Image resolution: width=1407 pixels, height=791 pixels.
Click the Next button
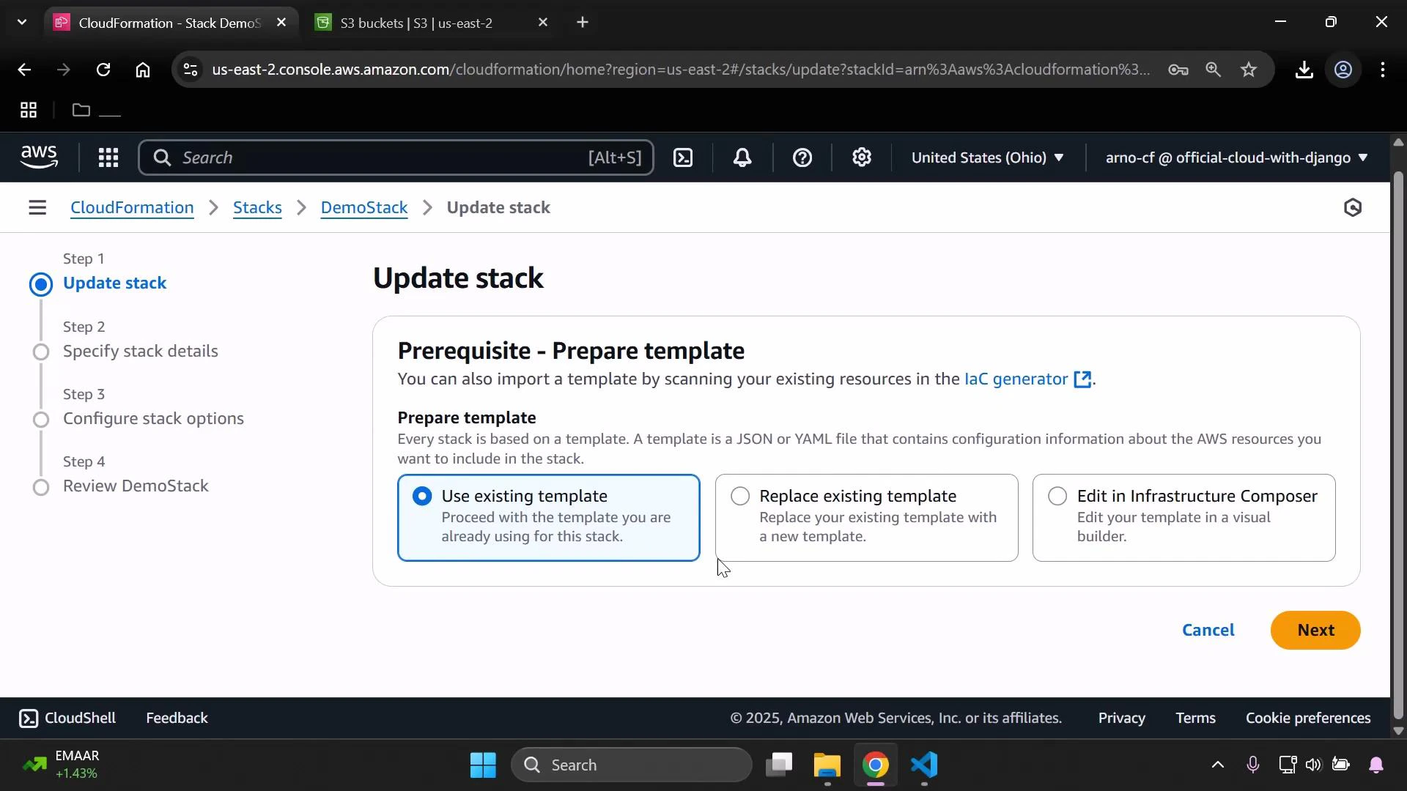click(1314, 630)
